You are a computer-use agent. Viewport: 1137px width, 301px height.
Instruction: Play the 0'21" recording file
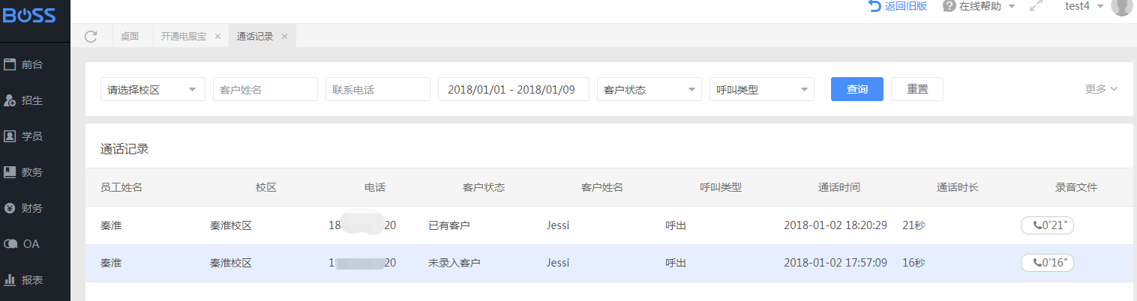(1047, 225)
